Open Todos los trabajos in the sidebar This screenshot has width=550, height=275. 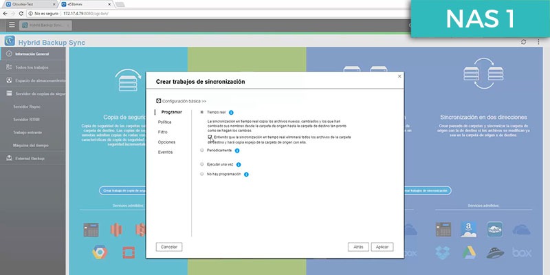pyautogui.click(x=32, y=67)
